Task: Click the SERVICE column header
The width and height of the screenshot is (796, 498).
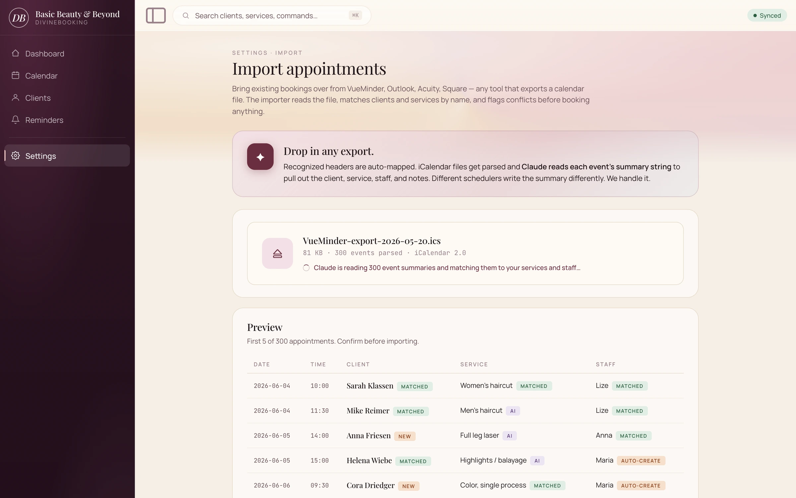Action: pyautogui.click(x=474, y=364)
